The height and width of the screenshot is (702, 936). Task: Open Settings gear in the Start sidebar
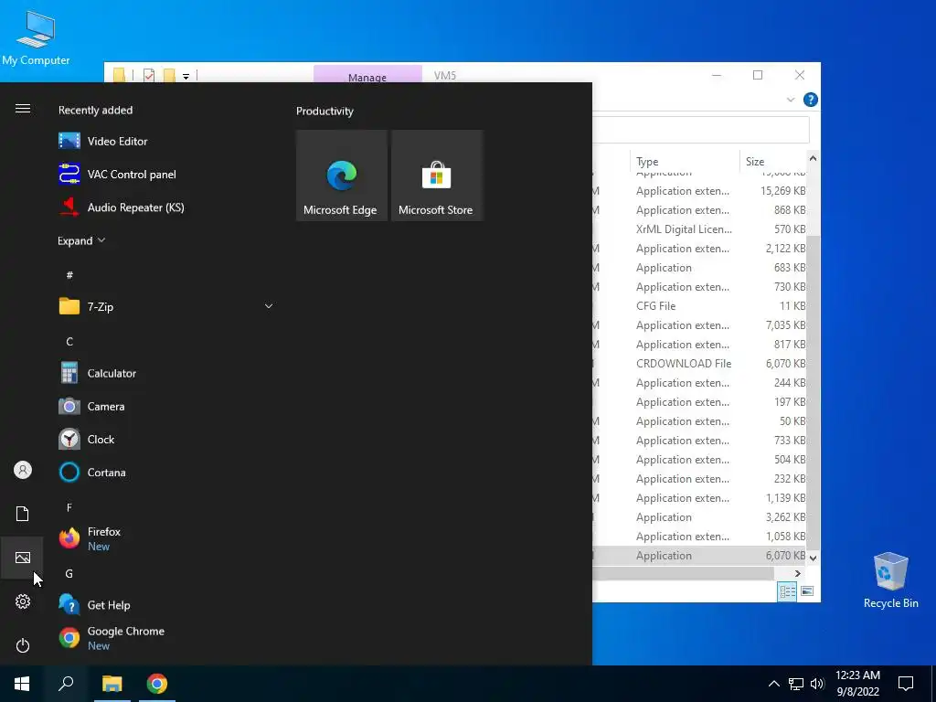pos(23,601)
